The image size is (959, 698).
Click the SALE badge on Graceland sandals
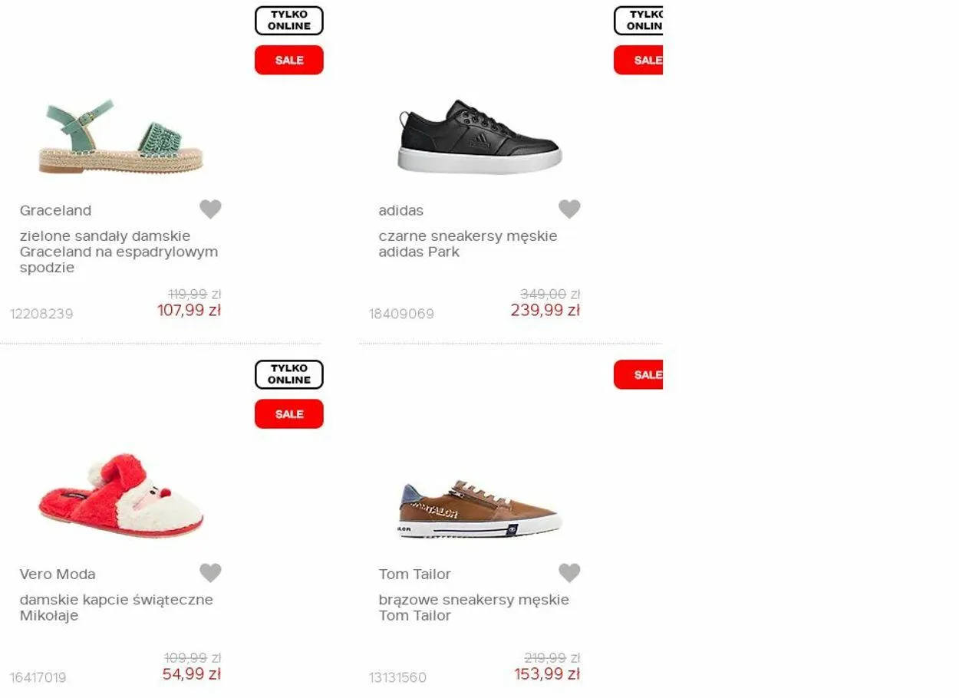click(289, 60)
